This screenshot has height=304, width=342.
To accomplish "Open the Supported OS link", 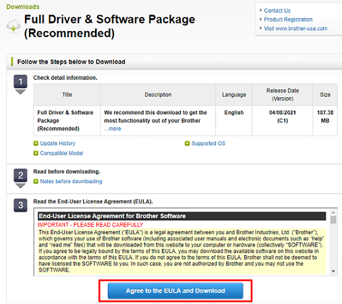I will 208,143.
